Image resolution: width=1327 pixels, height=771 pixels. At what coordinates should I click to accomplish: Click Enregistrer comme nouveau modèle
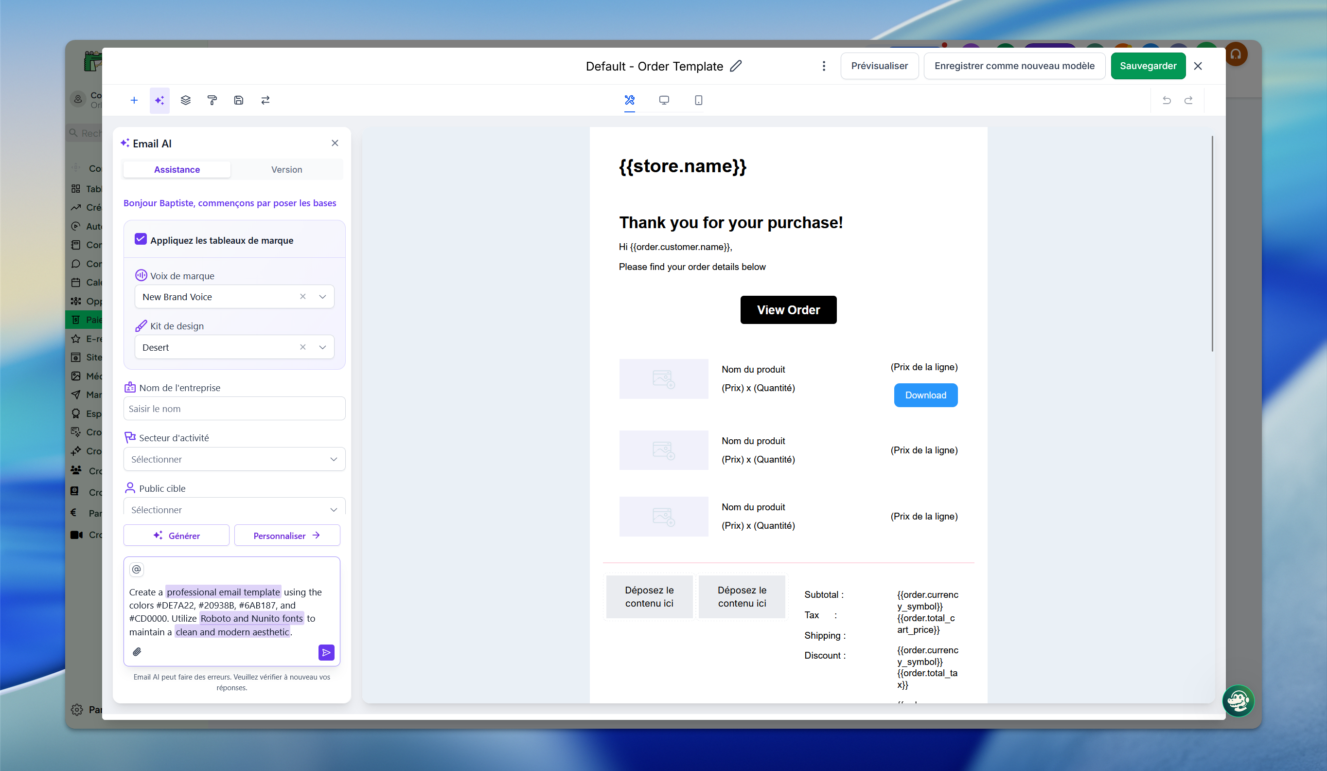click(1014, 66)
